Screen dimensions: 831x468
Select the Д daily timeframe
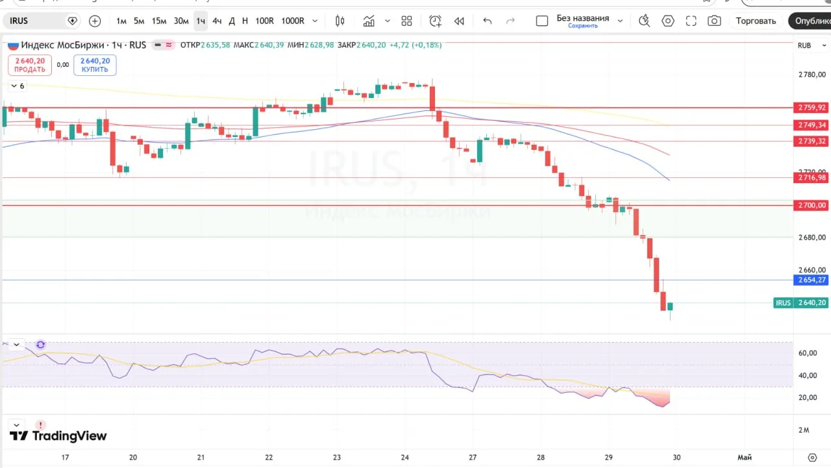(x=232, y=21)
